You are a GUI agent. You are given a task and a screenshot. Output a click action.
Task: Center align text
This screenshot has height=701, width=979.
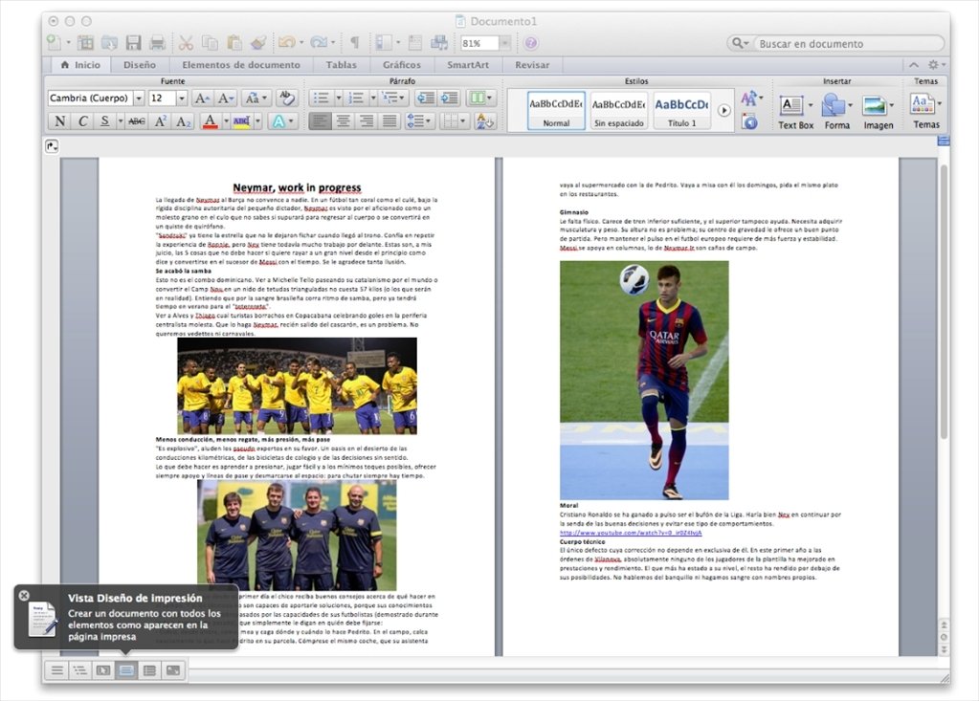tap(343, 121)
